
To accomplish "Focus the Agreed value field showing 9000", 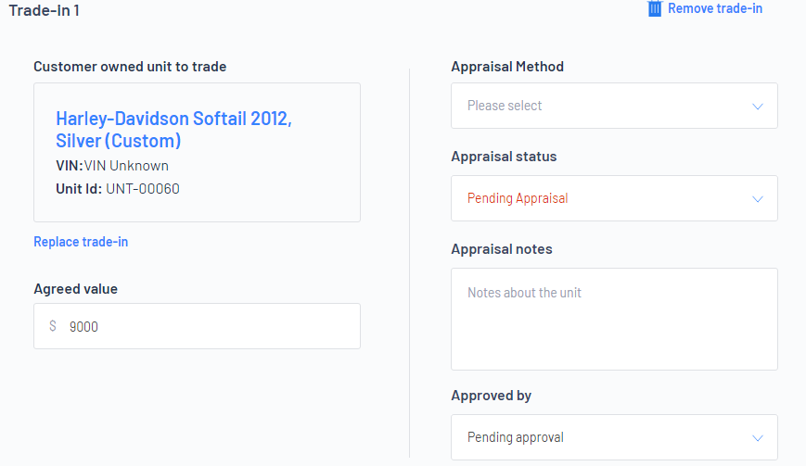I will (197, 326).
